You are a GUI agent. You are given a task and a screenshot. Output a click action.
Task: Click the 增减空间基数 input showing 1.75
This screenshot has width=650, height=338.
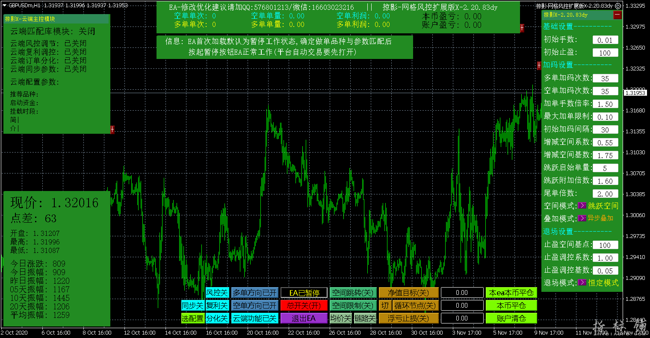[x=606, y=156]
